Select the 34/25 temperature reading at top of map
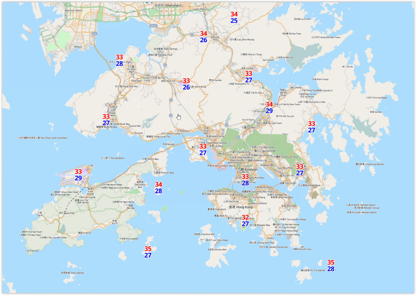Image resolution: width=416 pixels, height=295 pixels. (x=234, y=18)
